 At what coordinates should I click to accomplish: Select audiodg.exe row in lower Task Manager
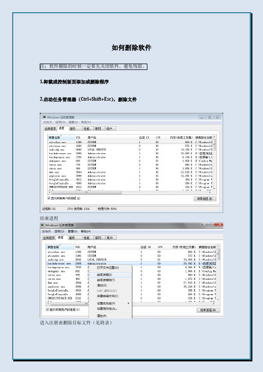tap(131, 260)
